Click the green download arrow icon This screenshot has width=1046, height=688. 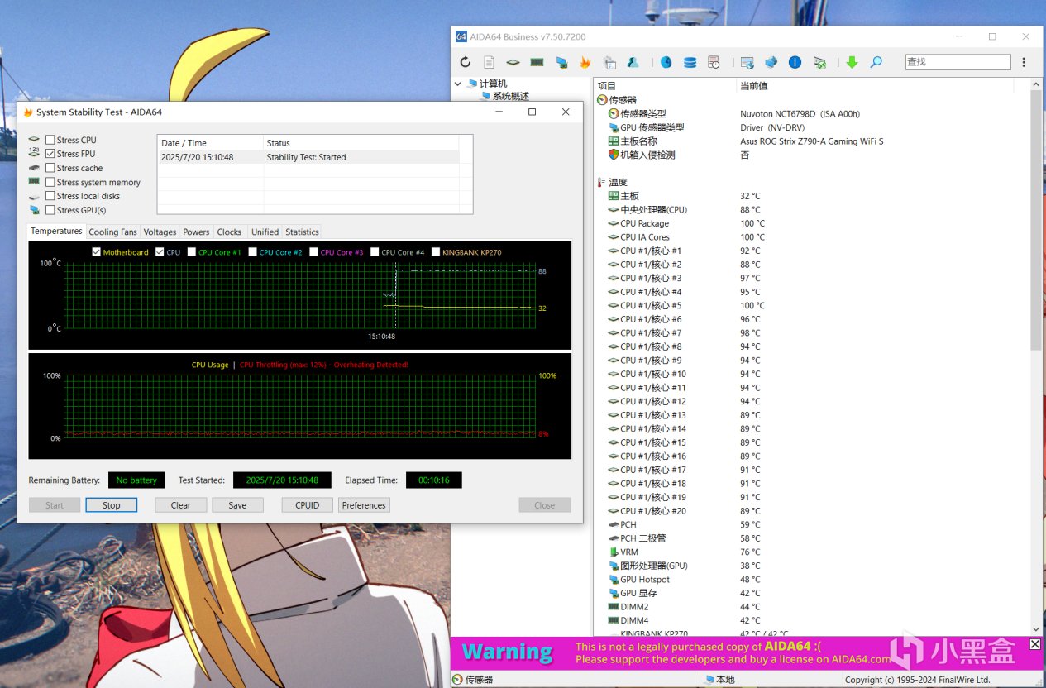pos(852,62)
